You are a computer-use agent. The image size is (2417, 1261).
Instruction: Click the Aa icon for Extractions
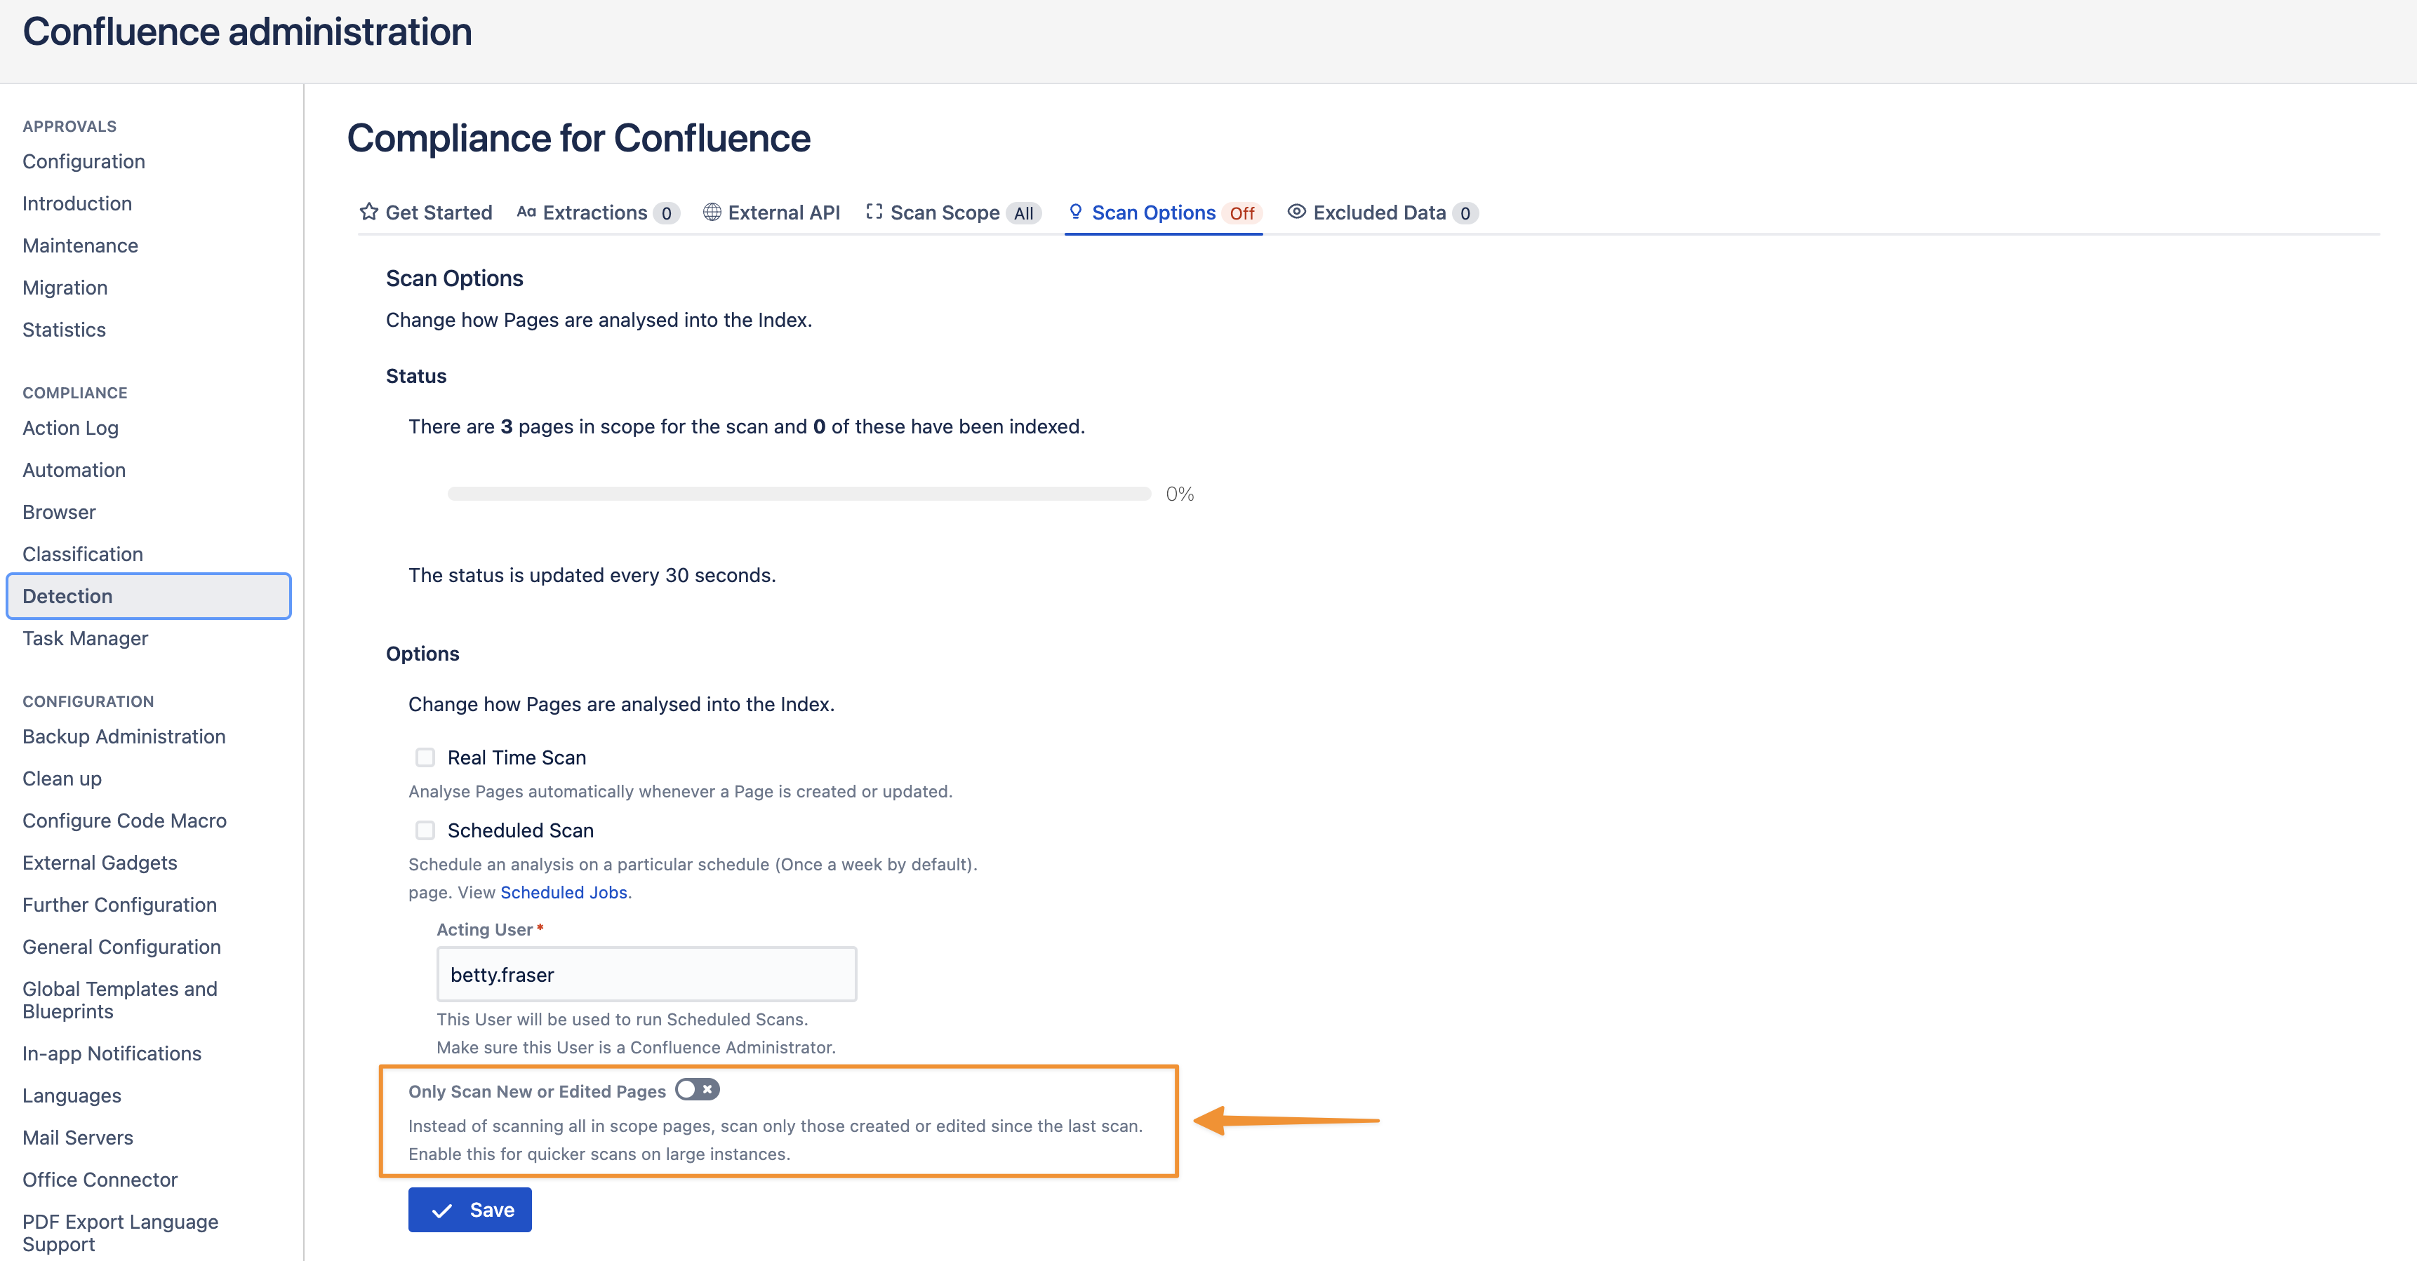tap(526, 212)
